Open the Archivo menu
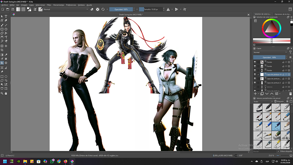 coord(5,5)
